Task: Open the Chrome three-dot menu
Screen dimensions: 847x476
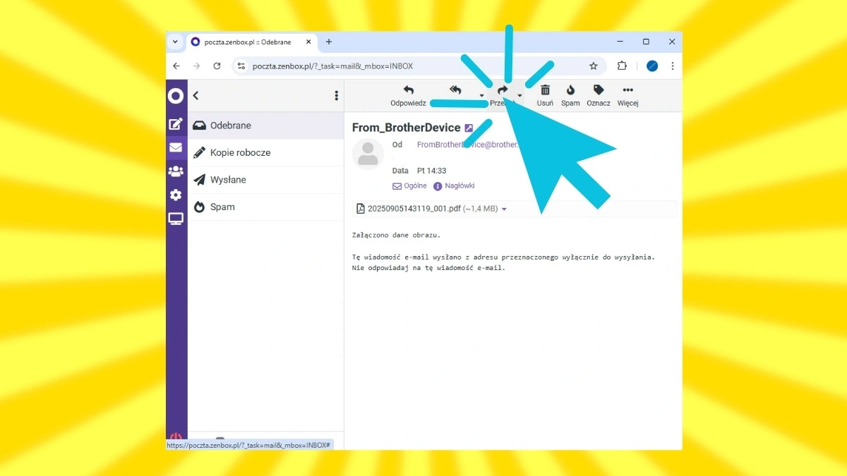Action: [x=673, y=66]
